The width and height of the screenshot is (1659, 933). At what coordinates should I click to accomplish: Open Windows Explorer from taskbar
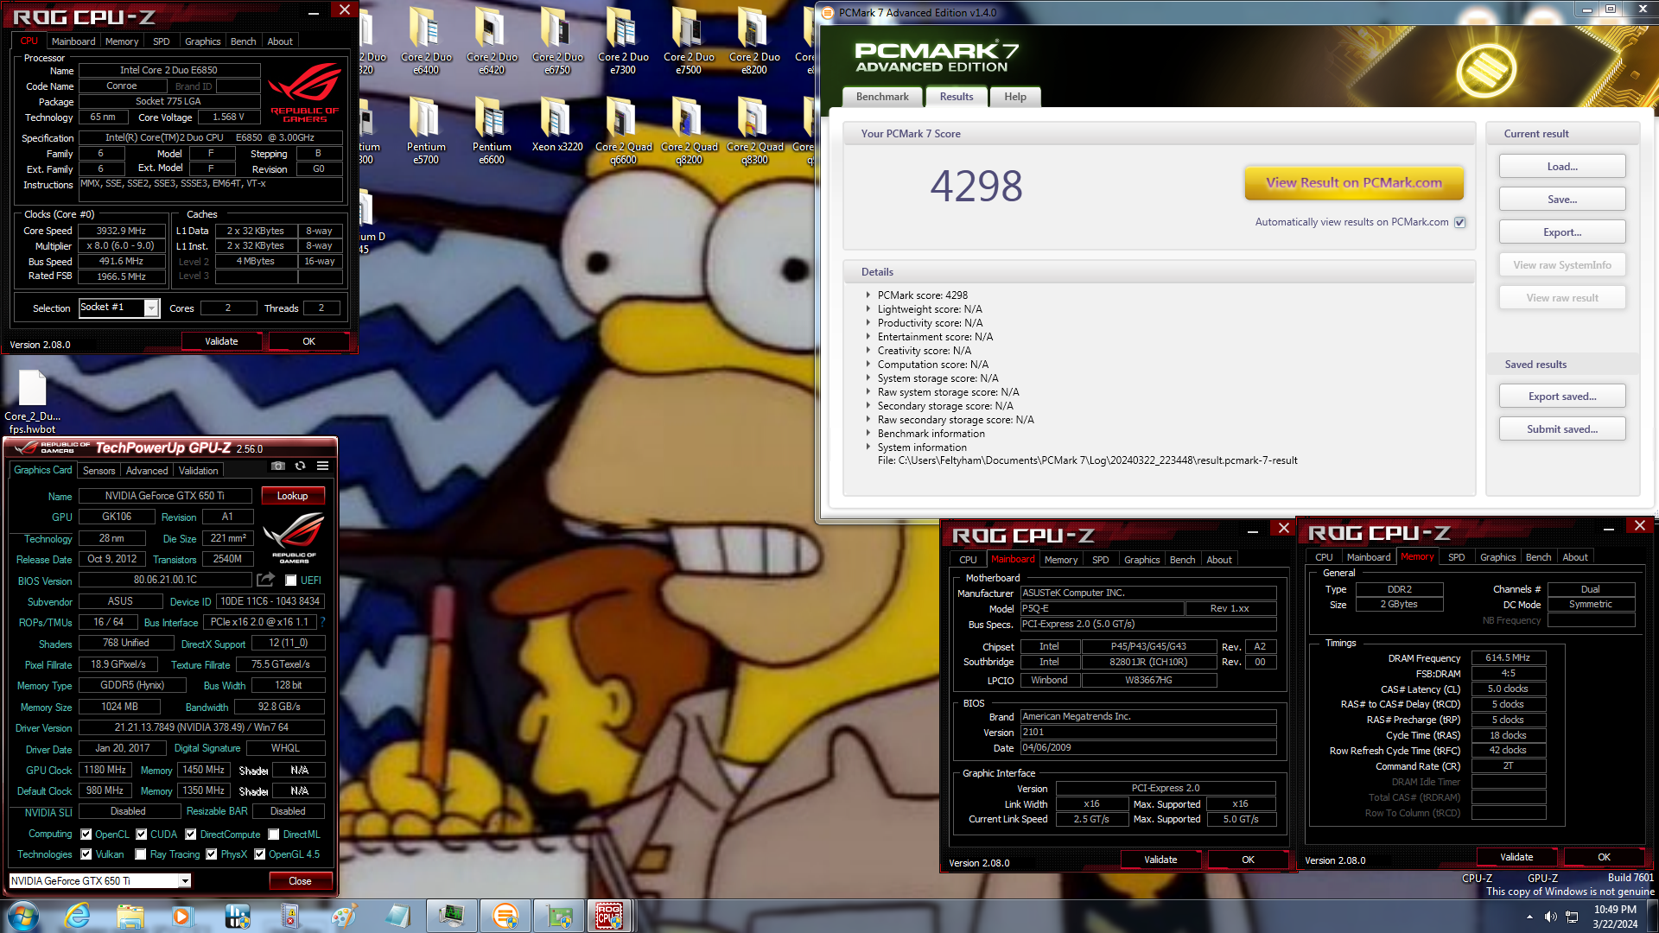(130, 916)
